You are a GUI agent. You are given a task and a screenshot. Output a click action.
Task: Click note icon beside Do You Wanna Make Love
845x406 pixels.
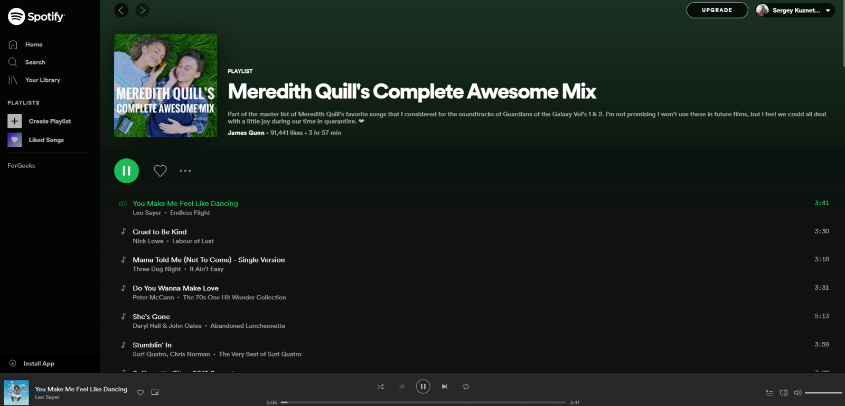pyautogui.click(x=124, y=288)
